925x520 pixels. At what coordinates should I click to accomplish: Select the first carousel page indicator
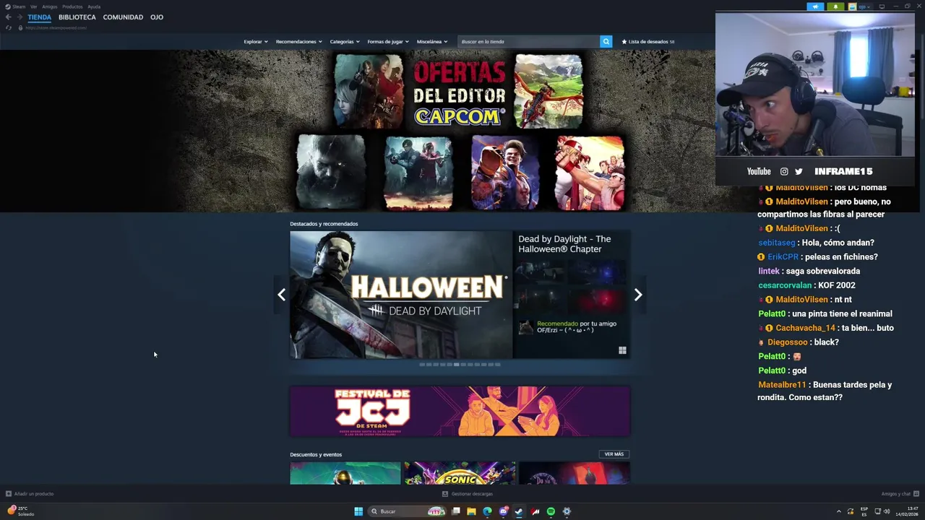click(422, 365)
